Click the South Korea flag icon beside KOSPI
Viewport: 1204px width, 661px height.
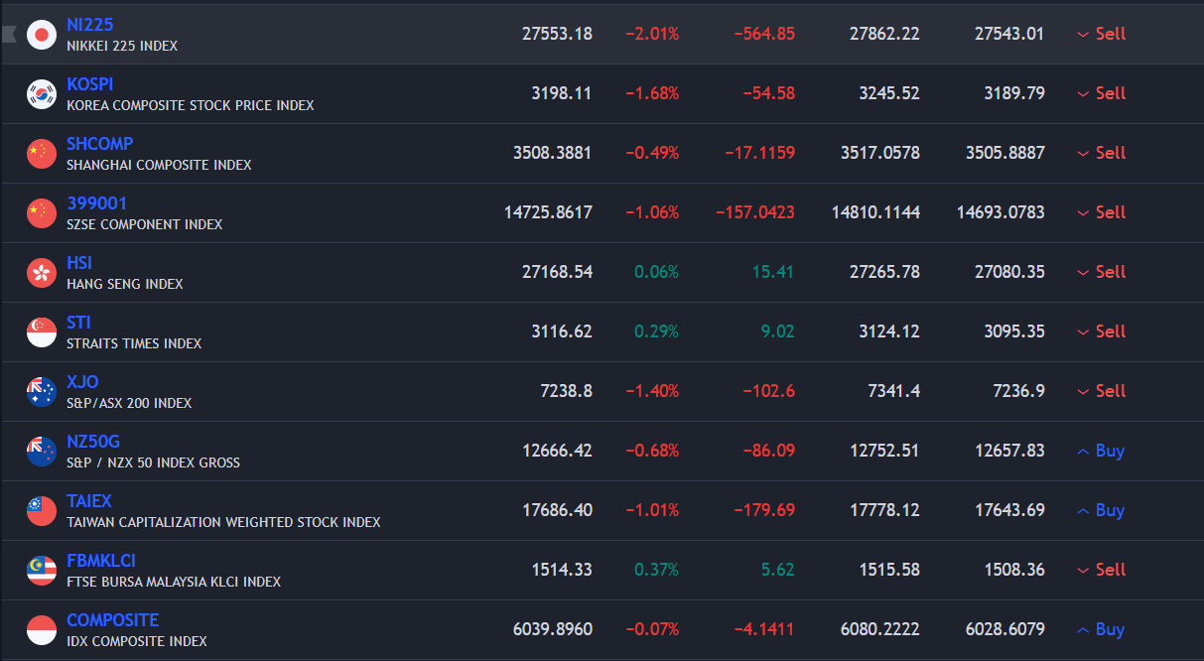pyautogui.click(x=42, y=93)
